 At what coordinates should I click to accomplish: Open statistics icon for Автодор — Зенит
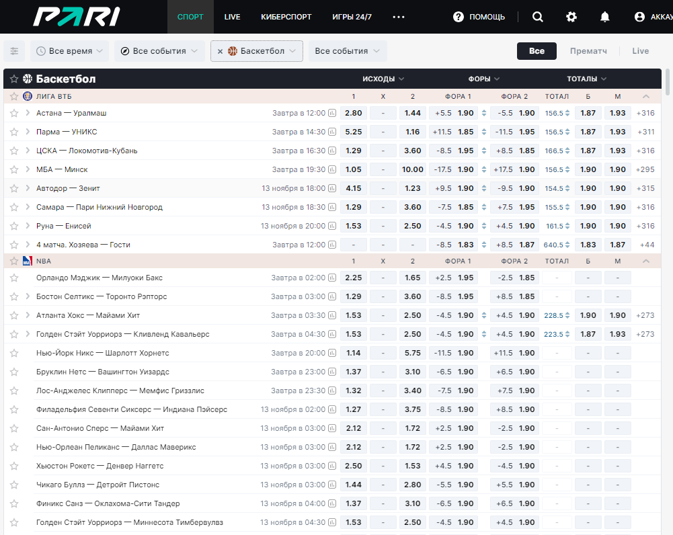pyautogui.click(x=332, y=188)
